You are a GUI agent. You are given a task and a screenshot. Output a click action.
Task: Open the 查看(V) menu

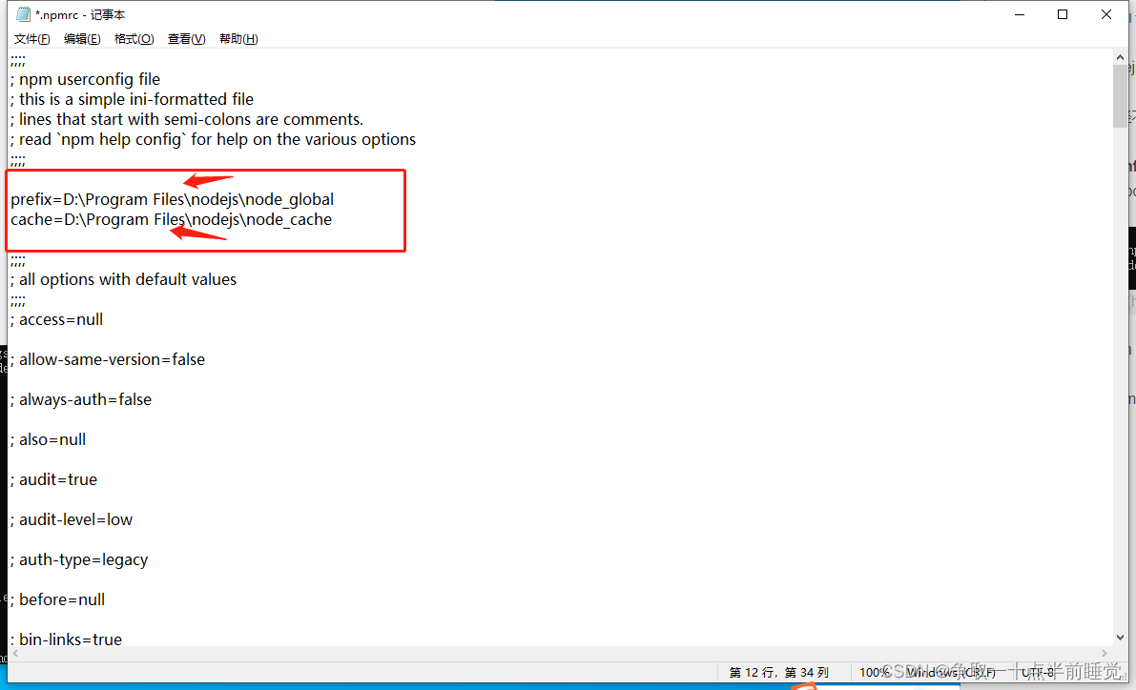click(184, 38)
